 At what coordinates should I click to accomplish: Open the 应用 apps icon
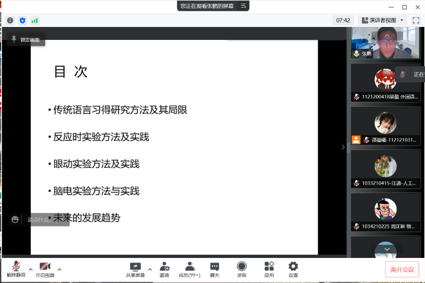click(269, 268)
